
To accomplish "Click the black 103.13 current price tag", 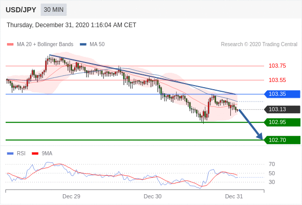I will 282,109.
